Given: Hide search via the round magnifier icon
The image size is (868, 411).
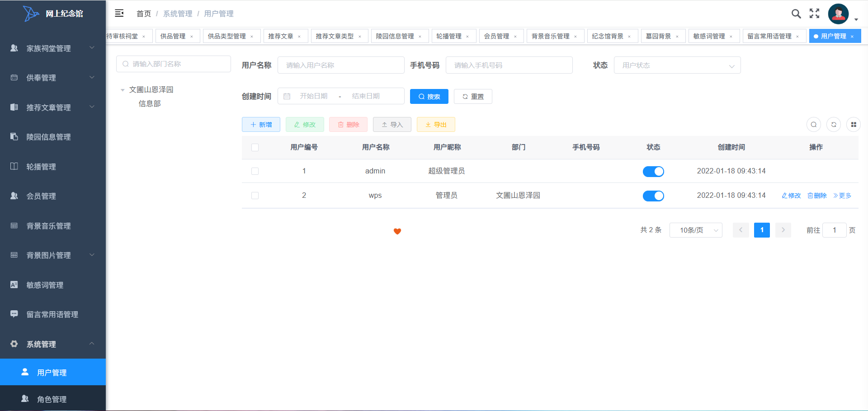Looking at the screenshot, I should [814, 125].
